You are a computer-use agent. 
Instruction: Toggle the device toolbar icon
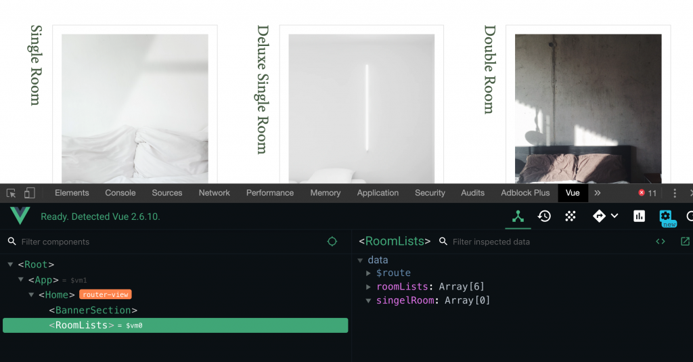pyautogui.click(x=30, y=193)
